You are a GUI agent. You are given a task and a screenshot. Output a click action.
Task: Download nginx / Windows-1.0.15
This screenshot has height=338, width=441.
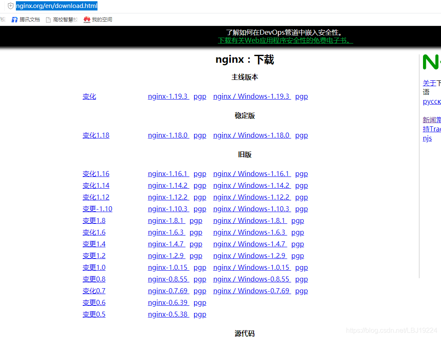click(252, 267)
